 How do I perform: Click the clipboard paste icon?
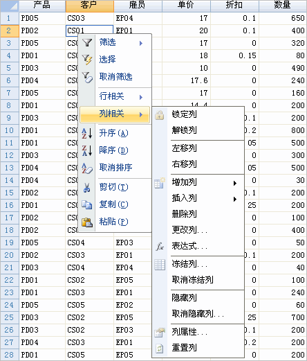[87, 222]
